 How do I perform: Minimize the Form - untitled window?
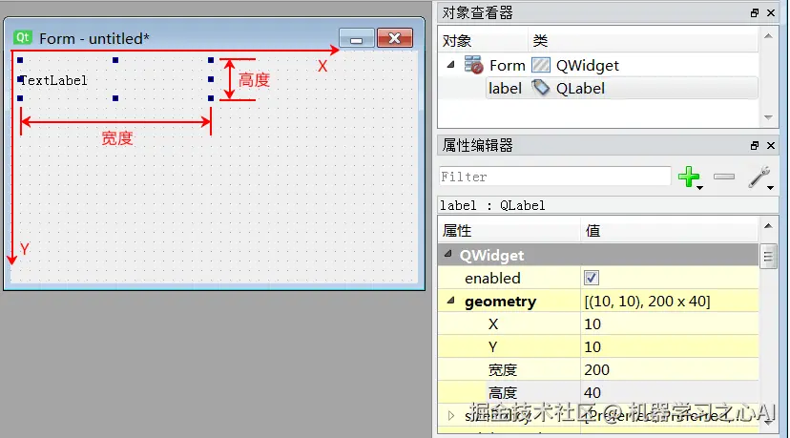pyautogui.click(x=356, y=38)
